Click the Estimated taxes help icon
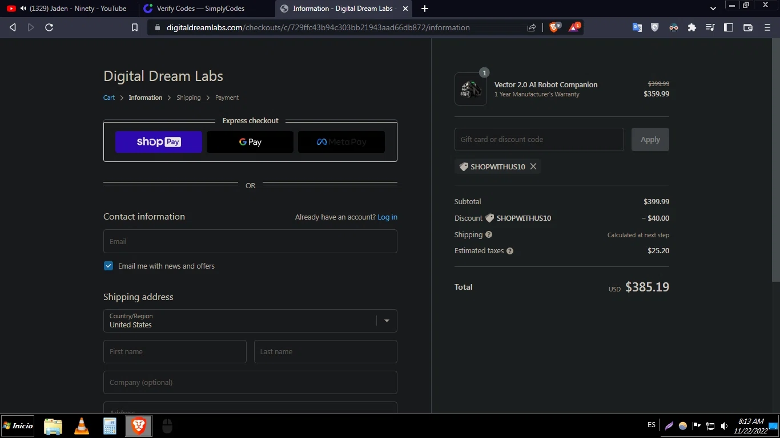 point(510,251)
